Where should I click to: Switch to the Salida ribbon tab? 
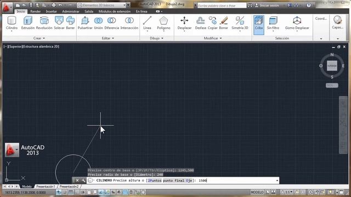coord(89,11)
